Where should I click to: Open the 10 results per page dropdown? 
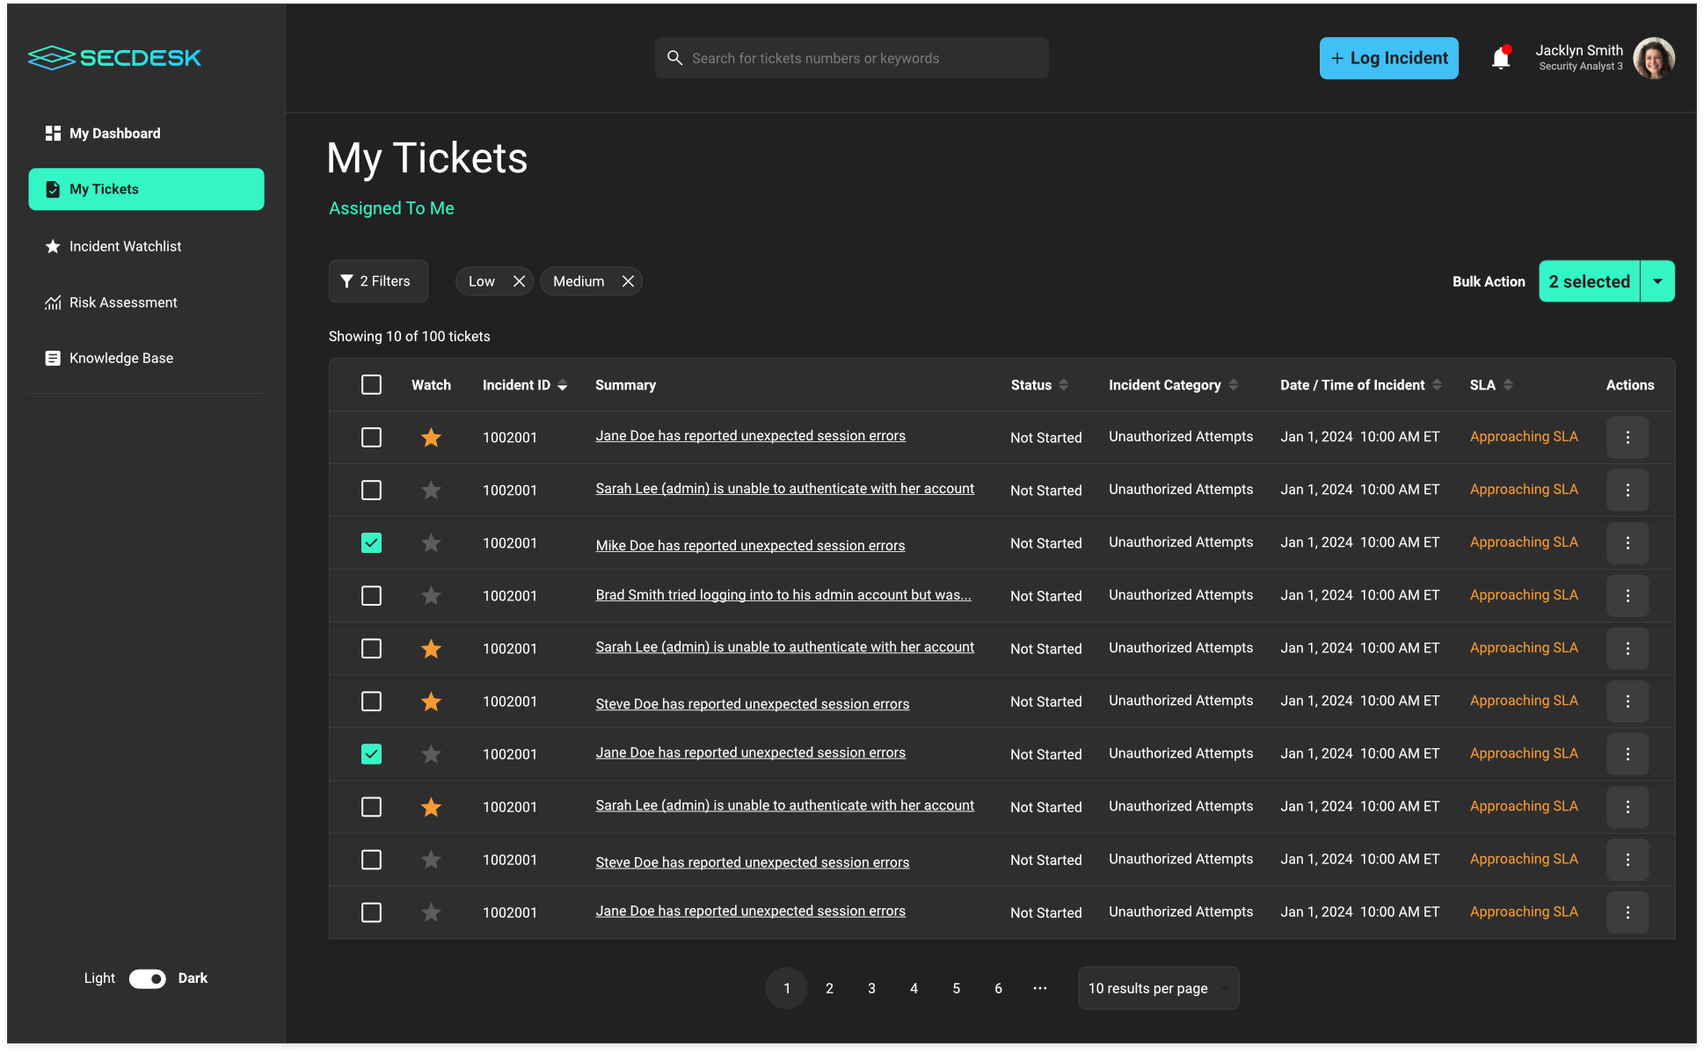pyautogui.click(x=1158, y=988)
